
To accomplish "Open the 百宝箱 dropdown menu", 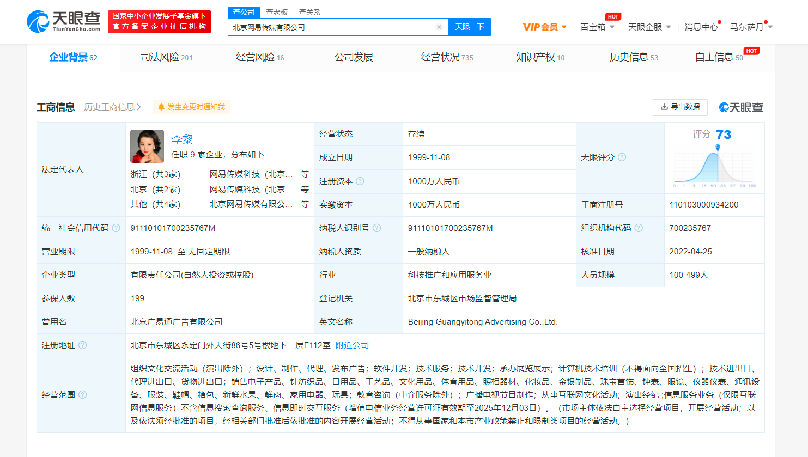I will (x=597, y=27).
